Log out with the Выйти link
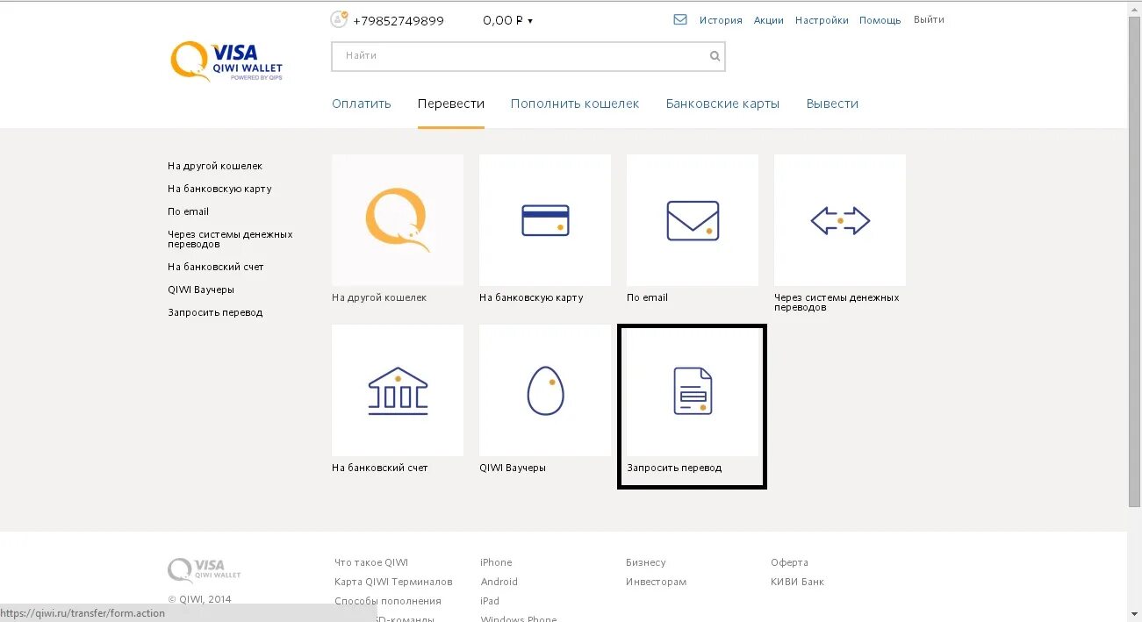This screenshot has width=1142, height=622. coord(929,19)
